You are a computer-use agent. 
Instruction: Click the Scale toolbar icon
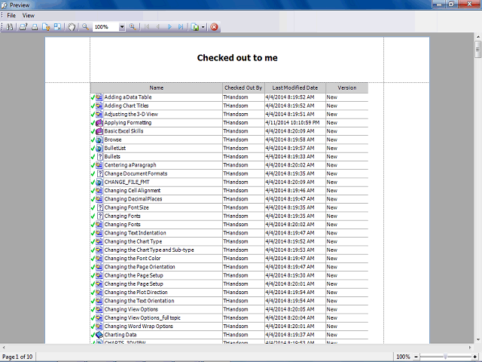point(57,27)
